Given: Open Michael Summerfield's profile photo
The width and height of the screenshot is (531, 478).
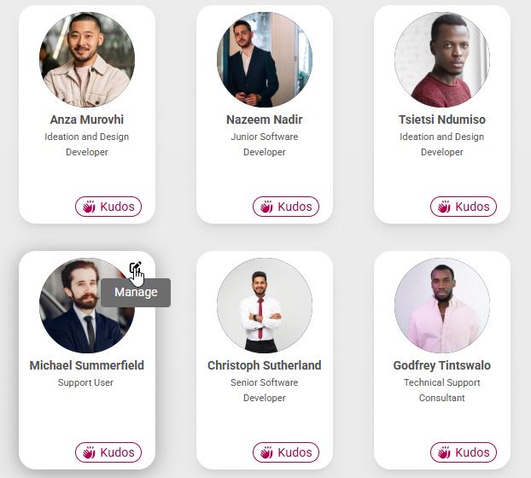Looking at the screenshot, I should click(87, 306).
